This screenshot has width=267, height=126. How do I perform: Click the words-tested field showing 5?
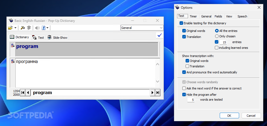point(191,100)
